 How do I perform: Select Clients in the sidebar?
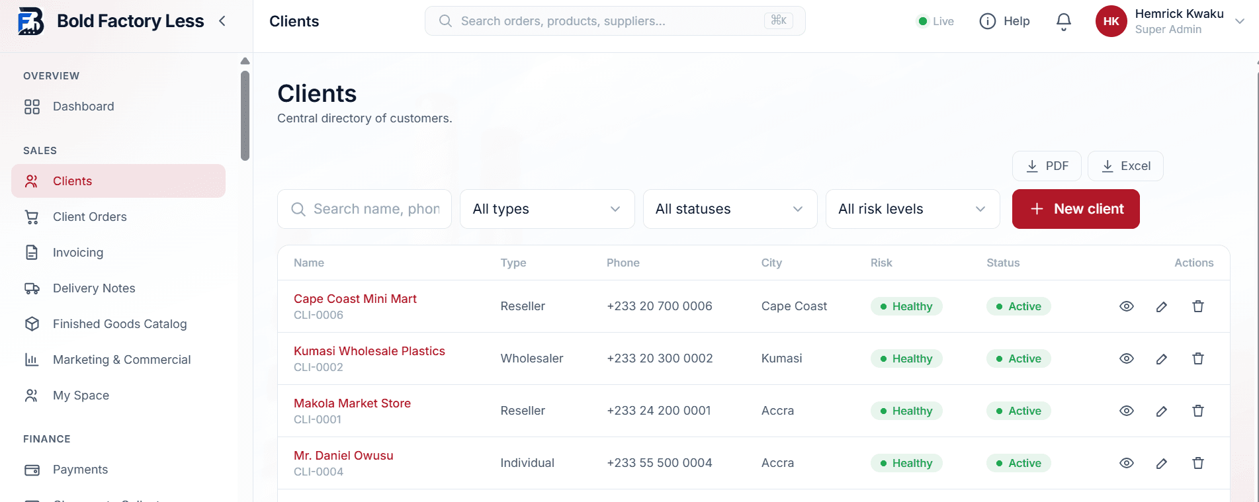tap(119, 181)
